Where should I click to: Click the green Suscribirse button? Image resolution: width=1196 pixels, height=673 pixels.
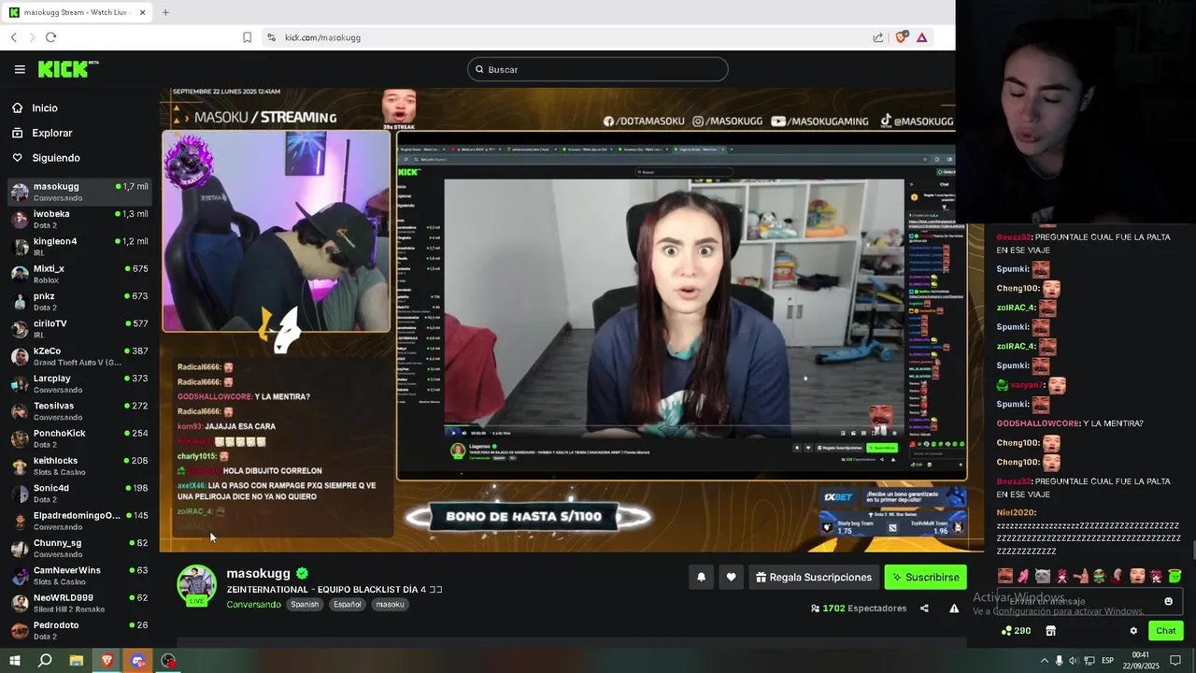click(925, 578)
